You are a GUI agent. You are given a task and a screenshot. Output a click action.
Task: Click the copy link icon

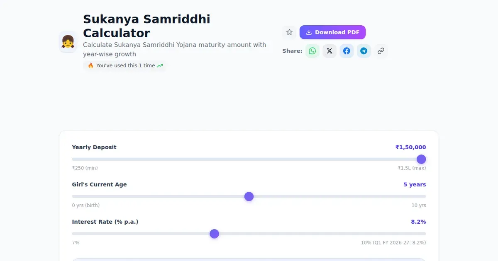(381, 51)
